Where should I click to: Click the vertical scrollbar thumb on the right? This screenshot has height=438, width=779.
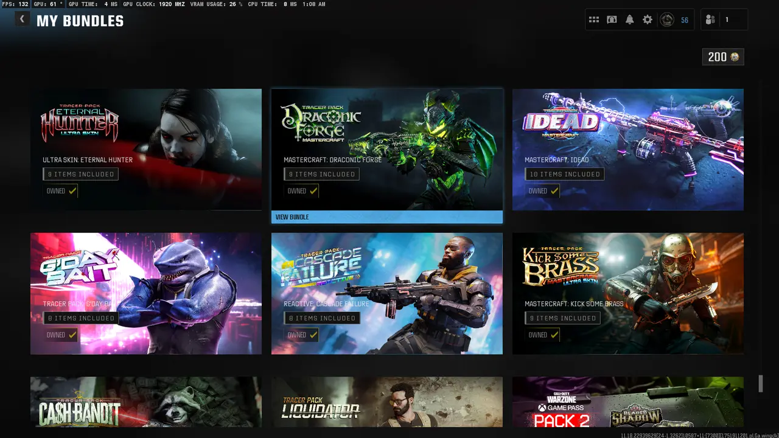760,384
